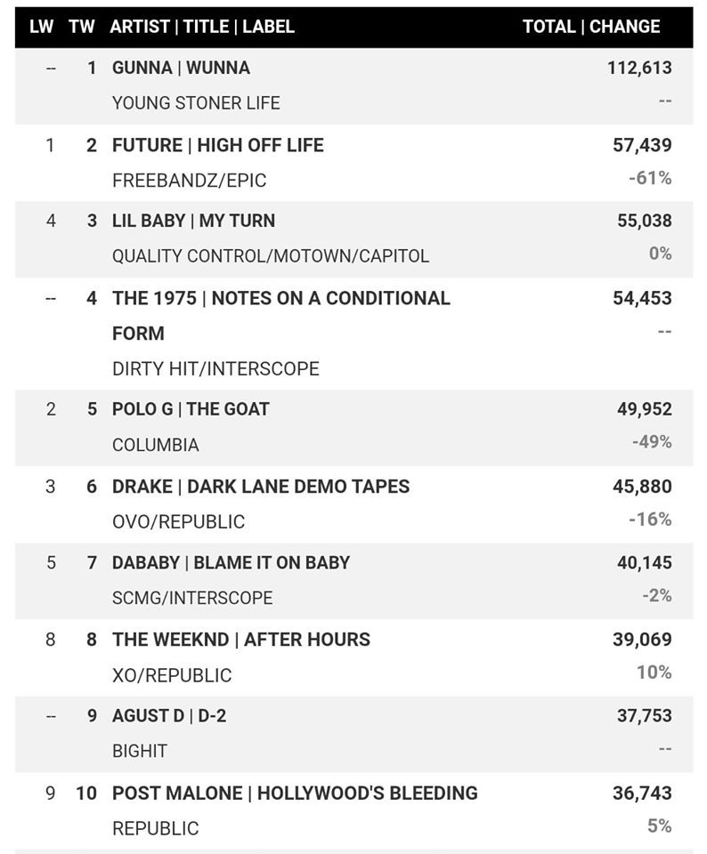Click the YOUNG STONER LIFE label text
707x854 pixels.
coord(196,103)
